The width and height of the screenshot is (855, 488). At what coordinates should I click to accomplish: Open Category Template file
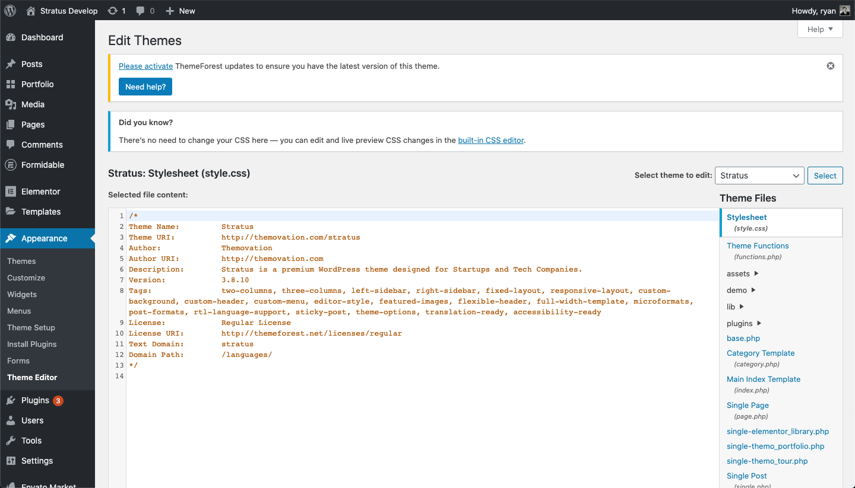[761, 353]
